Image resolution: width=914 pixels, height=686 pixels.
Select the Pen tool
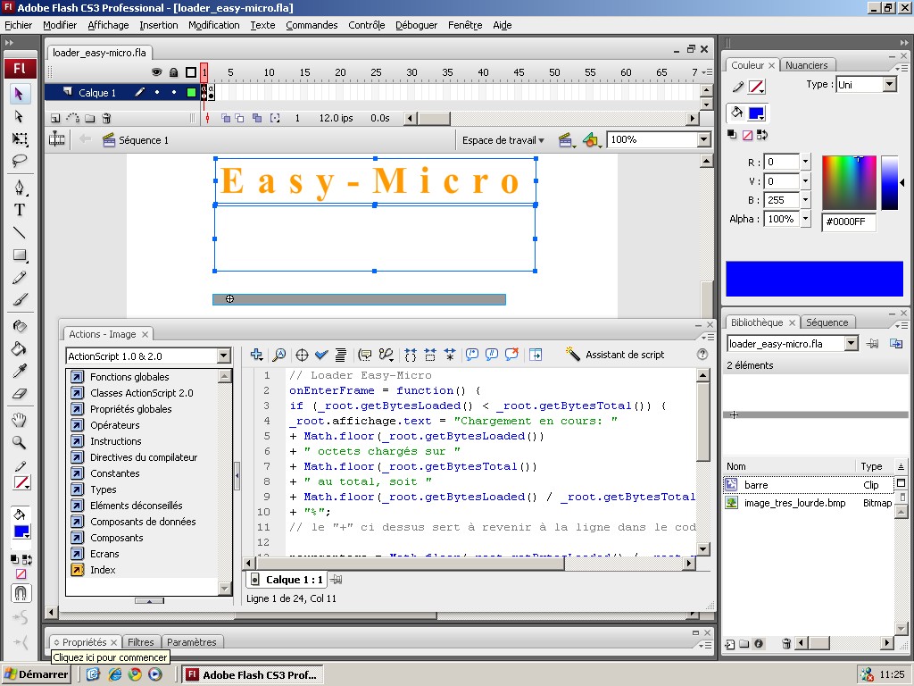coord(20,188)
